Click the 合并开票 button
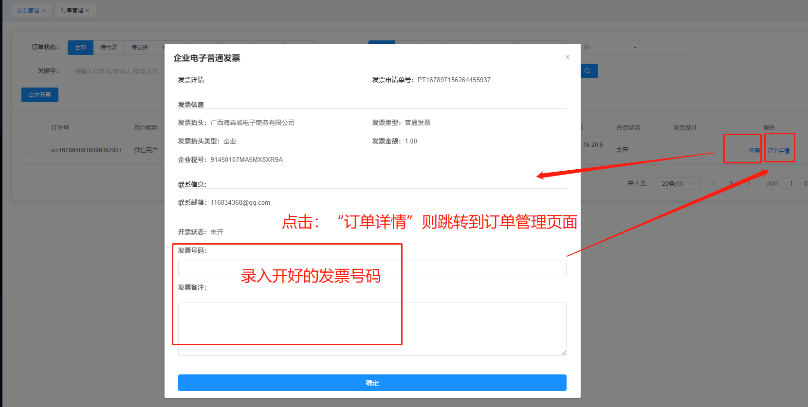Screen dimensions: 808x407 click(x=40, y=95)
